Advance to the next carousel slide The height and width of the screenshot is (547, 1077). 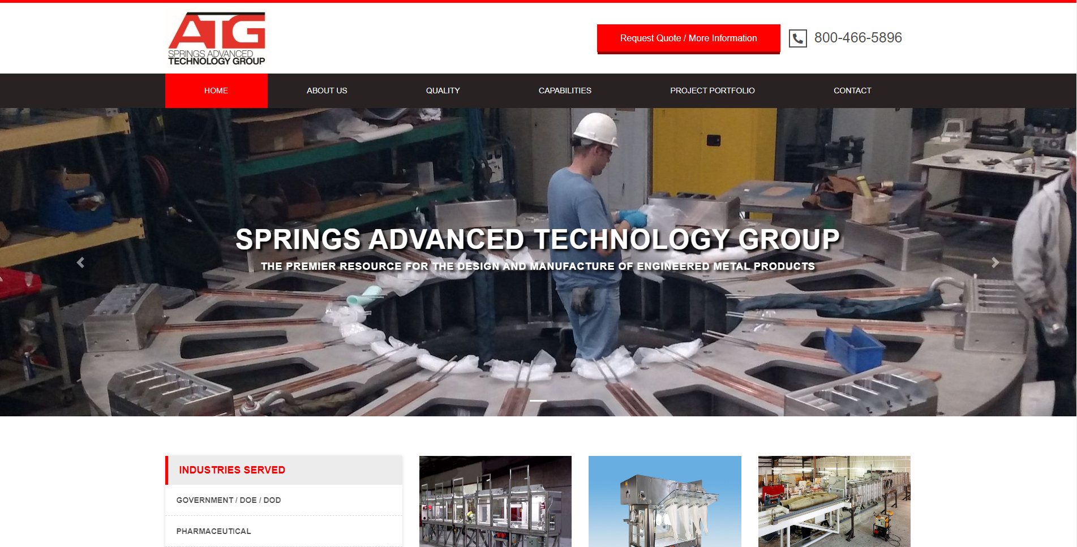coord(995,262)
